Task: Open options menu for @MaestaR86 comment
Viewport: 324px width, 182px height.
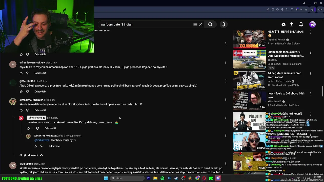Action: [x=226, y=81]
